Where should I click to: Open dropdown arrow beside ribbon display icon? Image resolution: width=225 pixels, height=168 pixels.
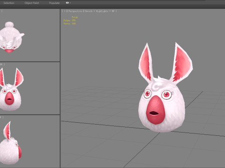click(70, 3)
